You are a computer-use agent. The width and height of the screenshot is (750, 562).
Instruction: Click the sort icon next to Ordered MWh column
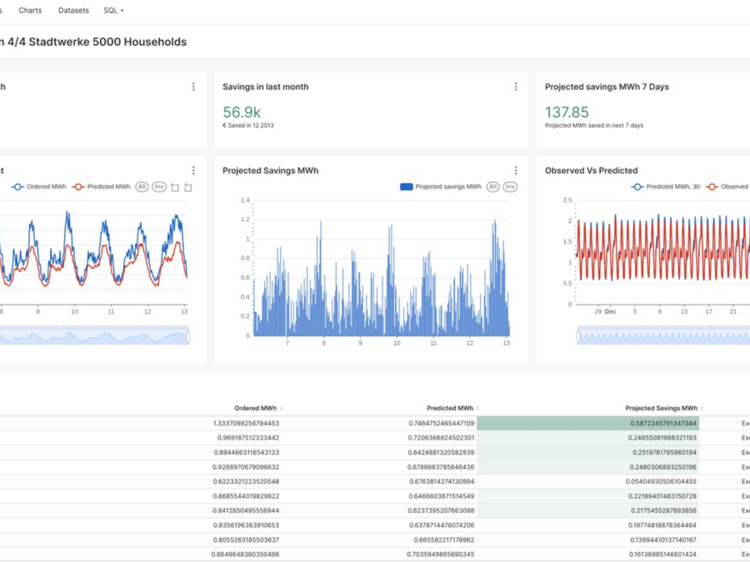coord(281,408)
